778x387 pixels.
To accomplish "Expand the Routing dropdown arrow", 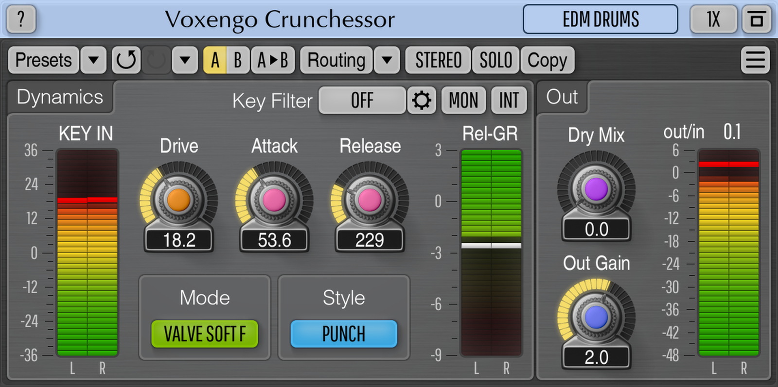I will coord(387,60).
